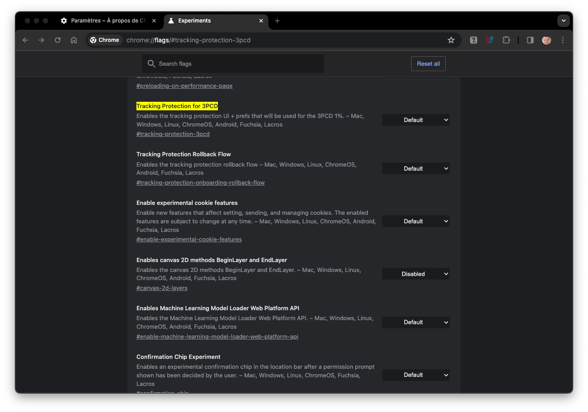Open the #canvas-2d-layers link
The image size is (588, 412).
tap(162, 288)
